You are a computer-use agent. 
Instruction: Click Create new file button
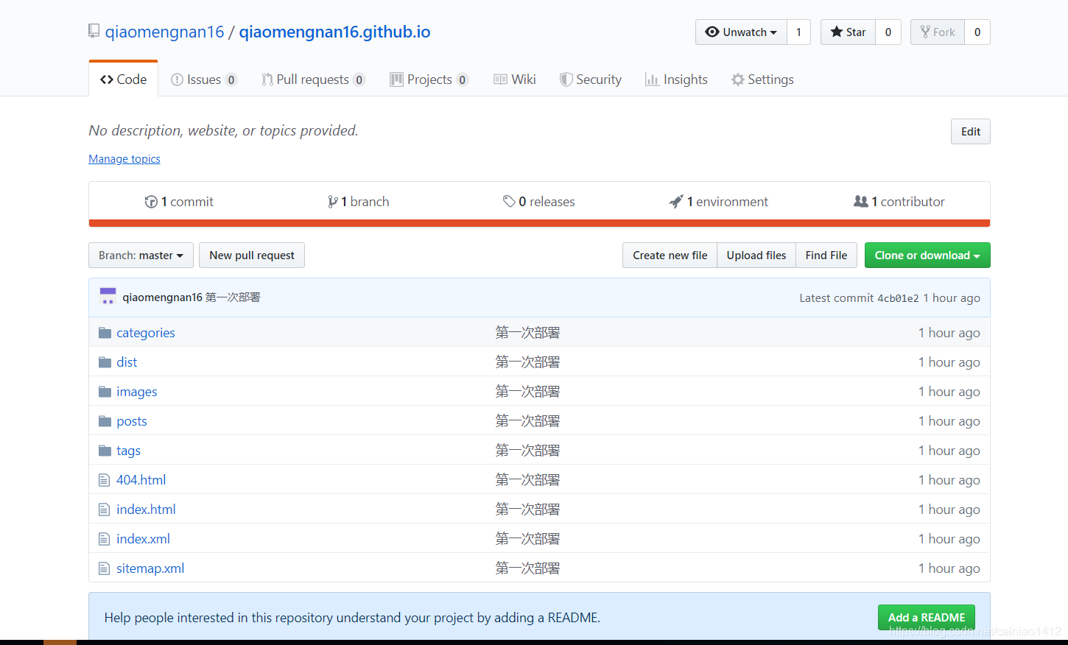[670, 255]
